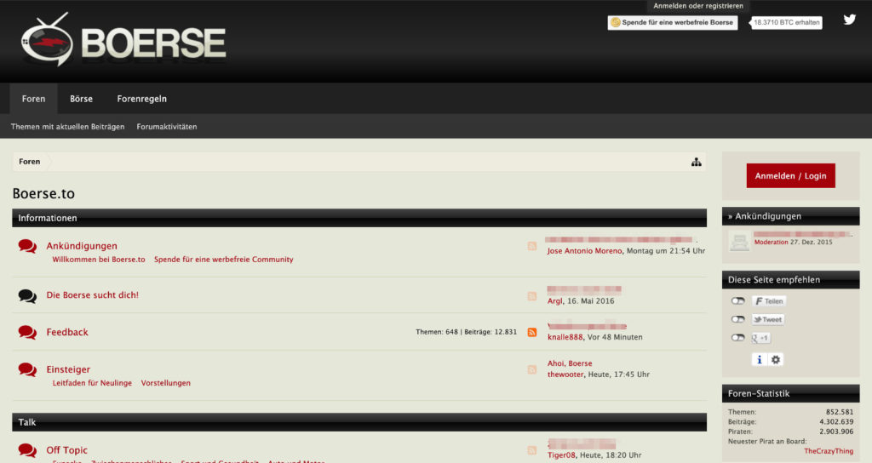
Task: Open newest member TheCrazyThing profile
Action: (829, 451)
